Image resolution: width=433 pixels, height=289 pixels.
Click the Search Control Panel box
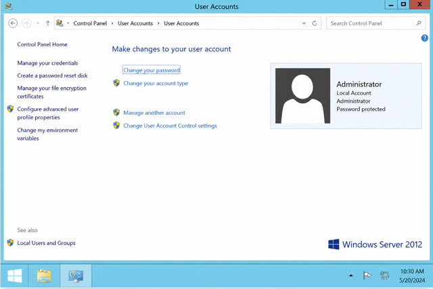click(x=376, y=23)
